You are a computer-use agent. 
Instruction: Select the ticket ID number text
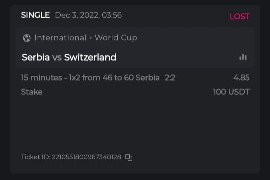(86, 157)
